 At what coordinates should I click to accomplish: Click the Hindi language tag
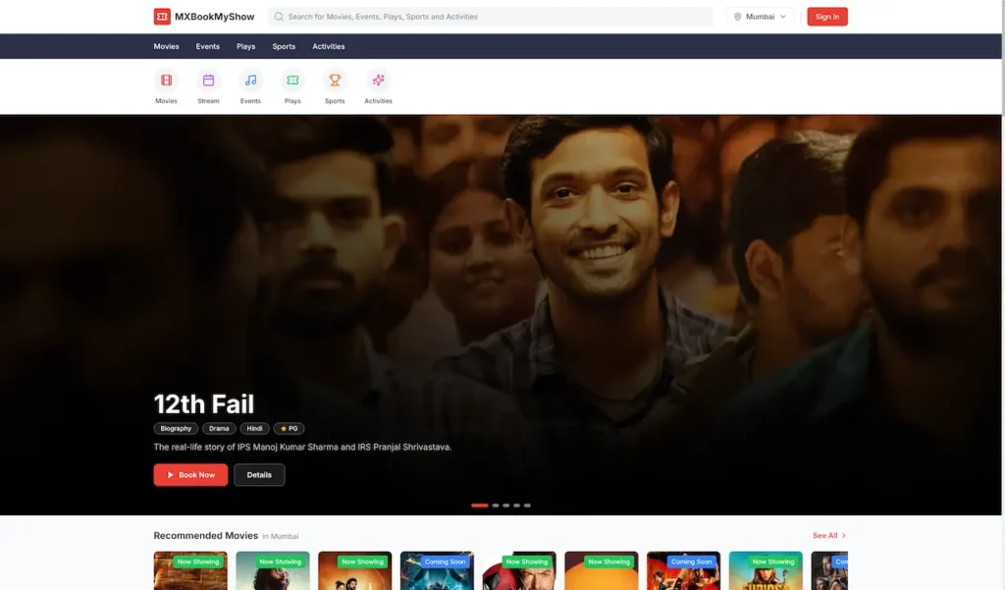click(254, 428)
